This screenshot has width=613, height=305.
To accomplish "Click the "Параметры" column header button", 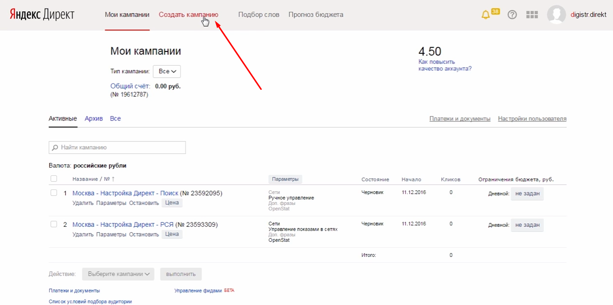I will (285, 179).
